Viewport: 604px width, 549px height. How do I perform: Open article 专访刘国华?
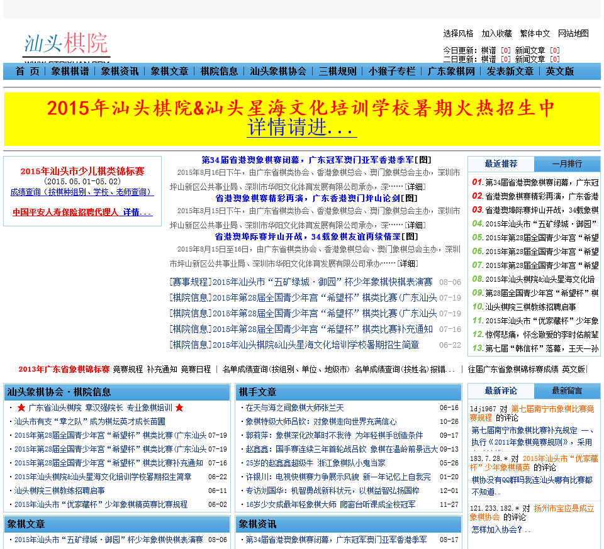click(x=332, y=491)
